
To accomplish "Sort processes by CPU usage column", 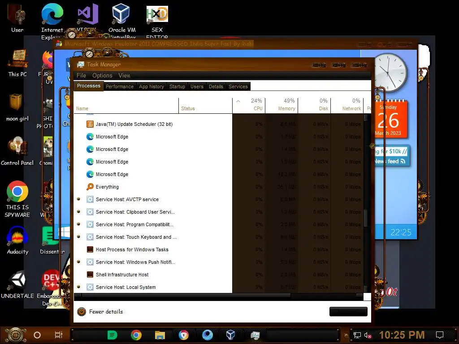I will click(249, 106).
